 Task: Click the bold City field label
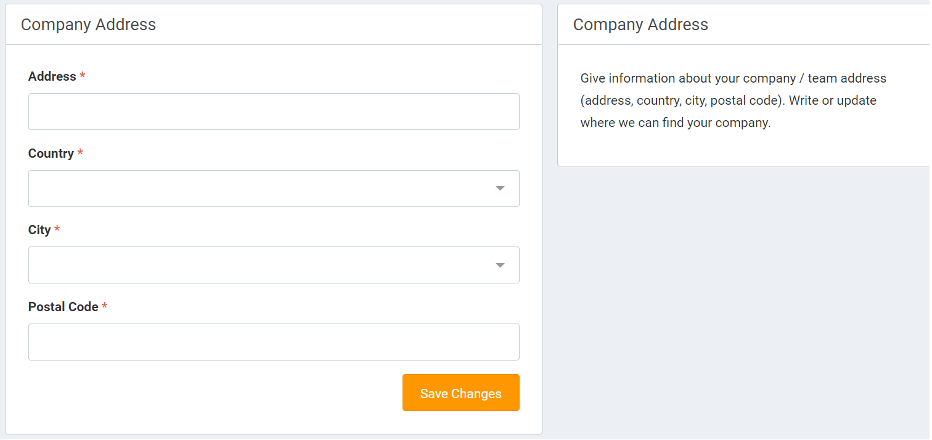click(x=39, y=230)
